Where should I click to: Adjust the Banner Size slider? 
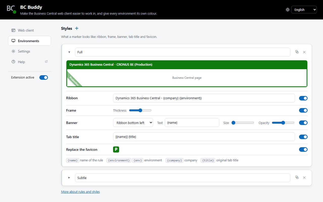[x=243, y=123]
